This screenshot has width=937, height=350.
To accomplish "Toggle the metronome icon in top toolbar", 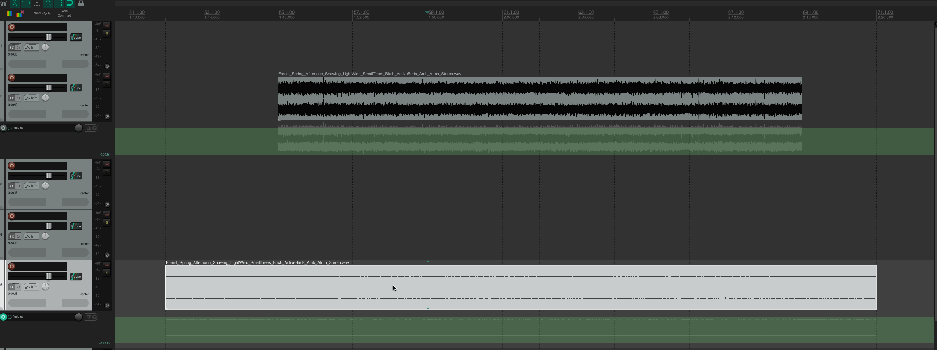I will [x=4, y=3].
